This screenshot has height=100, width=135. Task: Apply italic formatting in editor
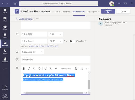click(29, 69)
